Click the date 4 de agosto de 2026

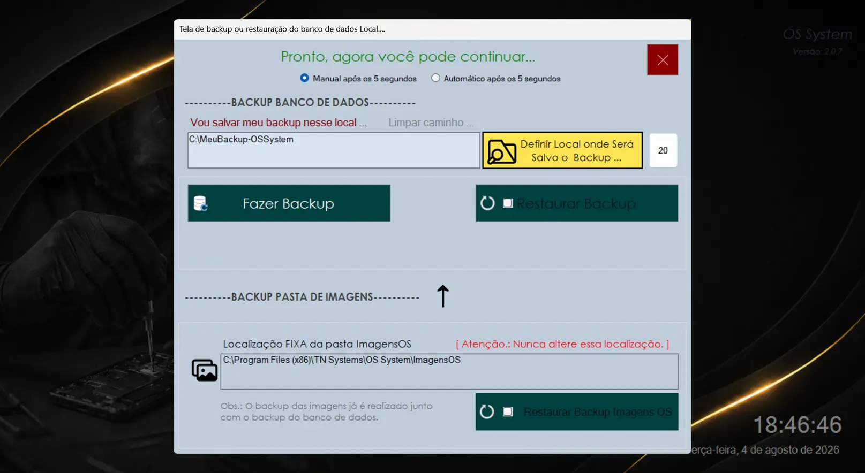coord(765,450)
